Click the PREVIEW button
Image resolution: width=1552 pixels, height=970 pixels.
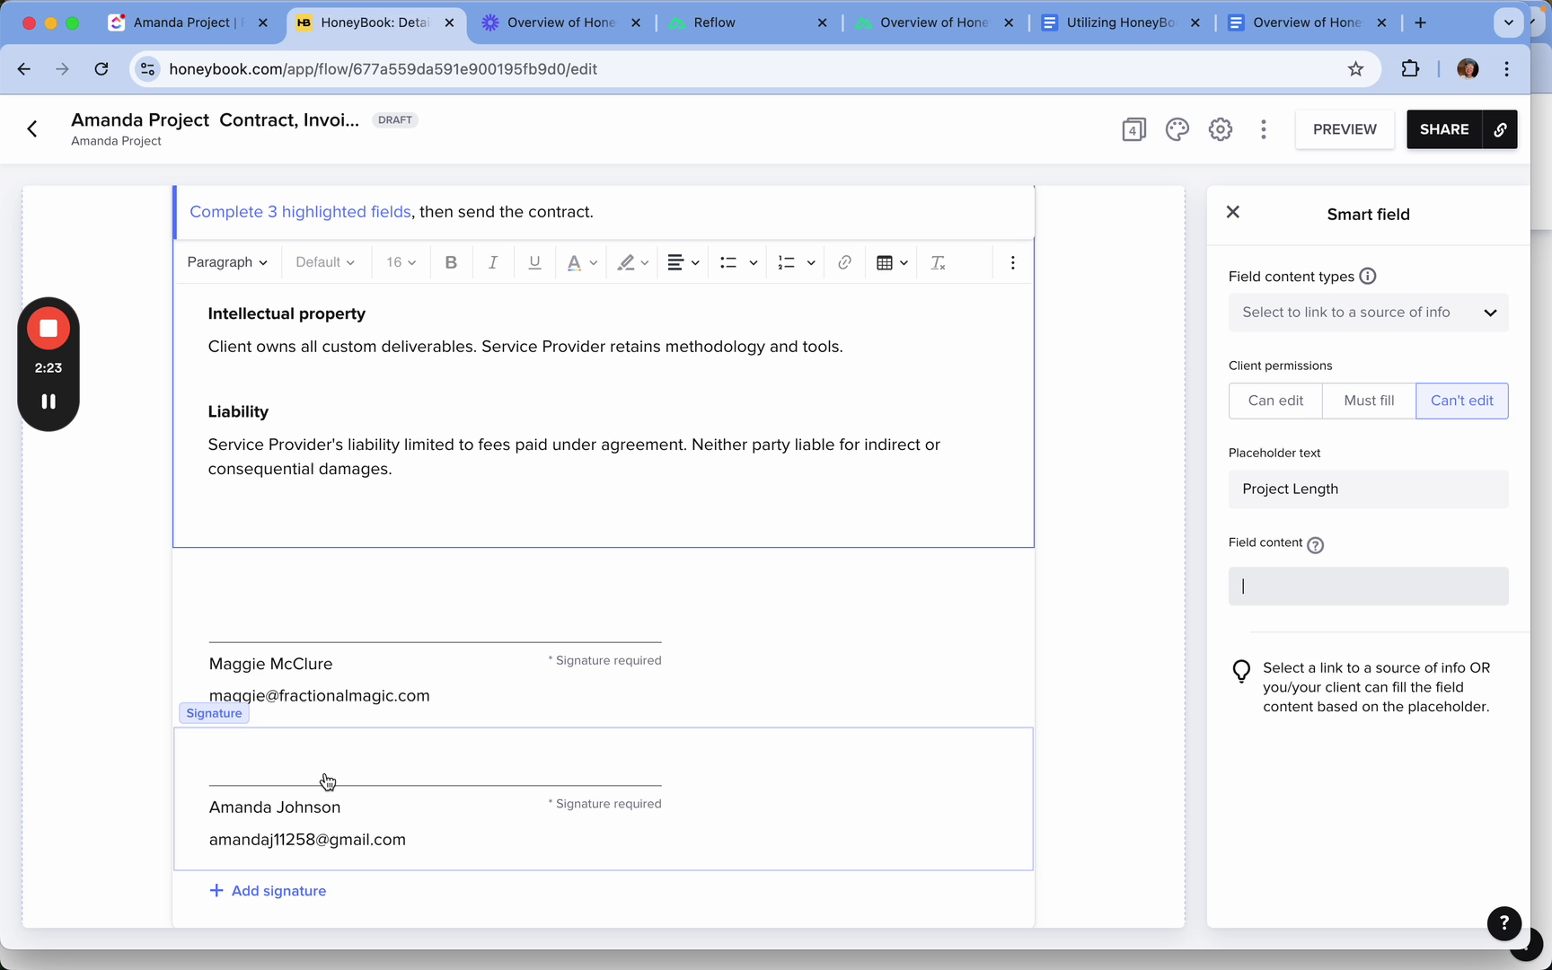point(1344,129)
